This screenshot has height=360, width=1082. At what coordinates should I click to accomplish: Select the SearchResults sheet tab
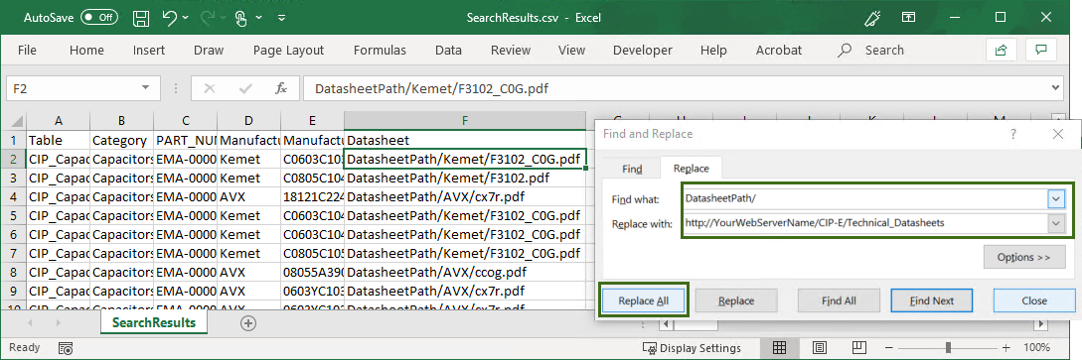tap(154, 323)
